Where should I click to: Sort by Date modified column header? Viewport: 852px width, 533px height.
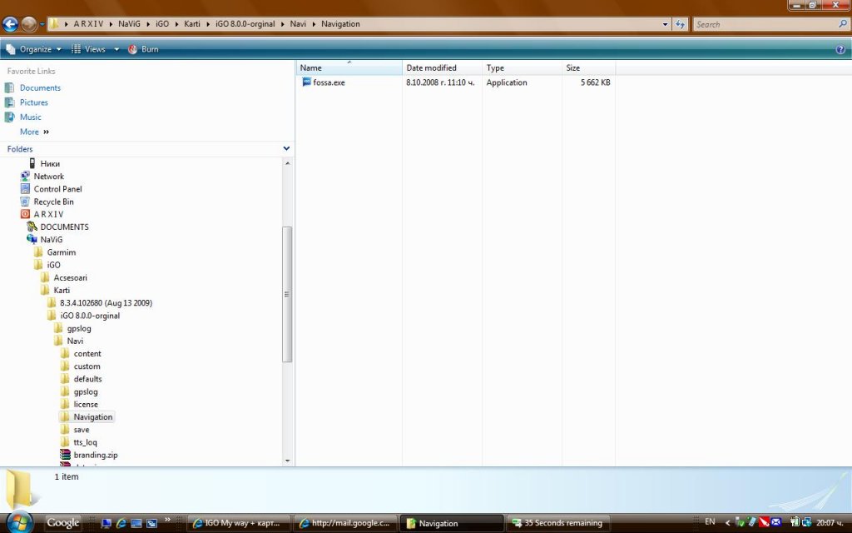(431, 67)
